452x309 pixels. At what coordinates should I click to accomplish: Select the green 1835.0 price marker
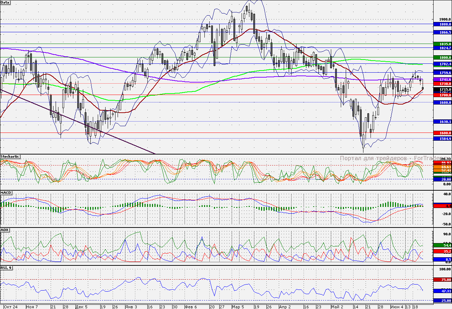click(x=442, y=44)
